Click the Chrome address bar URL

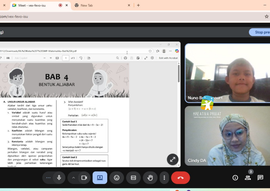coord(14,17)
